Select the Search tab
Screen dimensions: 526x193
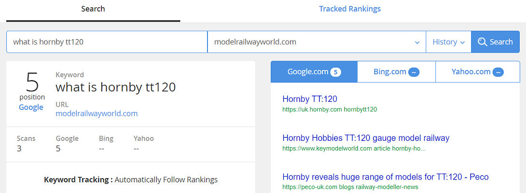(x=93, y=9)
